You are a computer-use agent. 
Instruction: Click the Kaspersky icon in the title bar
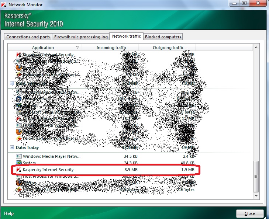4,5
